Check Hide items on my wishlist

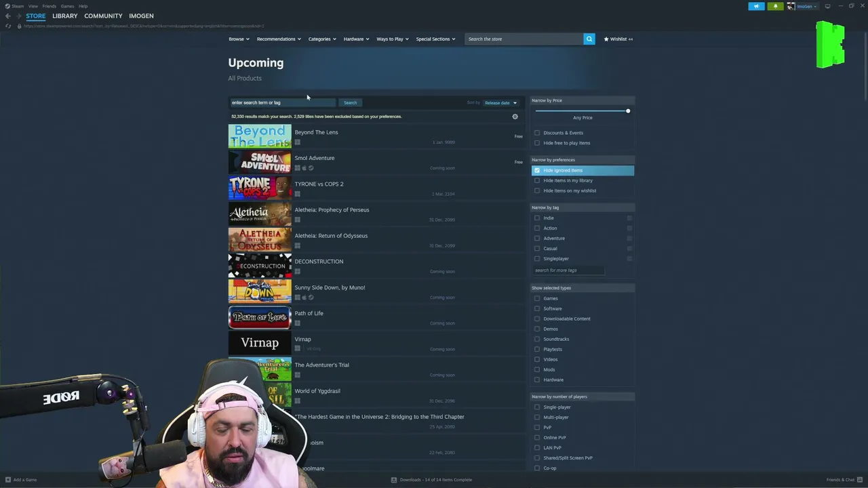click(x=537, y=190)
